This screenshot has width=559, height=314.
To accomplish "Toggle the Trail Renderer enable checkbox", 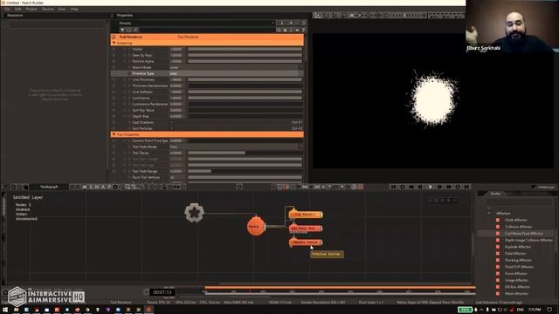I will (x=114, y=37).
